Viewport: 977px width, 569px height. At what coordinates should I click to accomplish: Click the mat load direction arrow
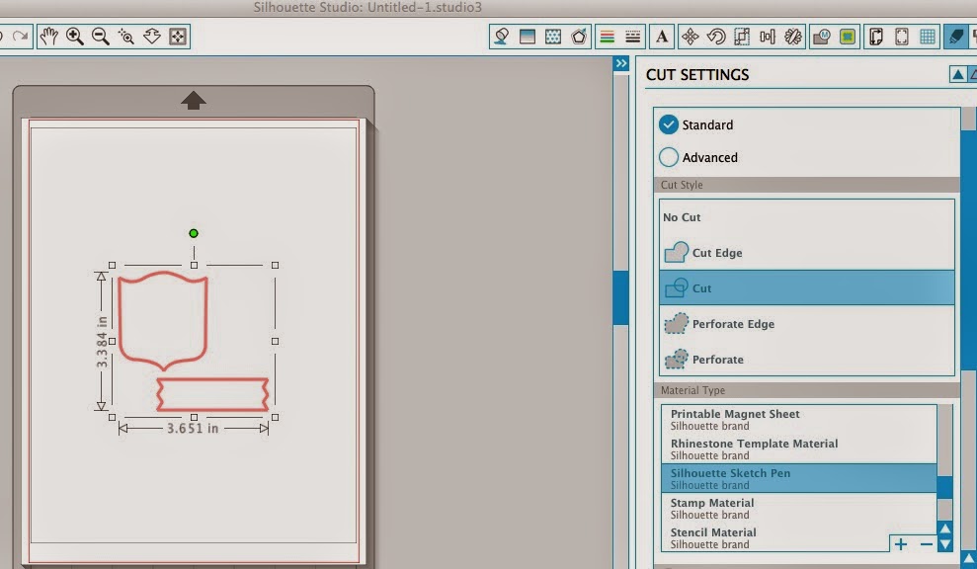click(x=194, y=101)
